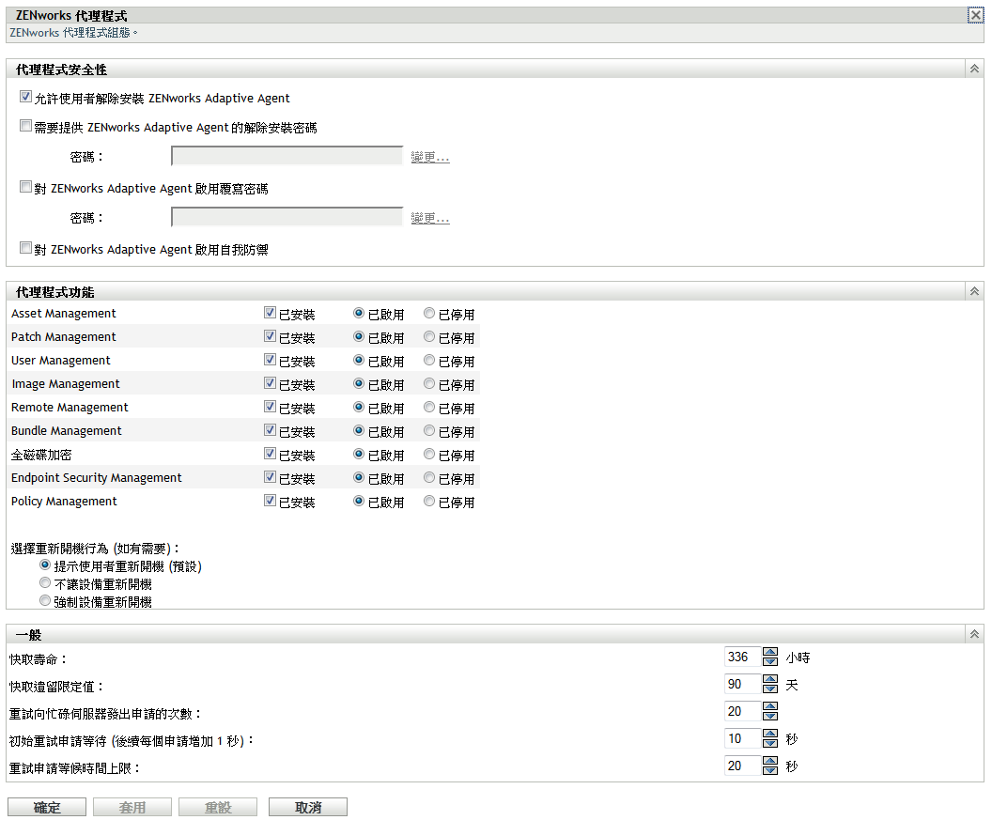992x820 pixels.
Task: Decrease 重試申請等候時間上限 down arrow
Action: tap(770, 770)
